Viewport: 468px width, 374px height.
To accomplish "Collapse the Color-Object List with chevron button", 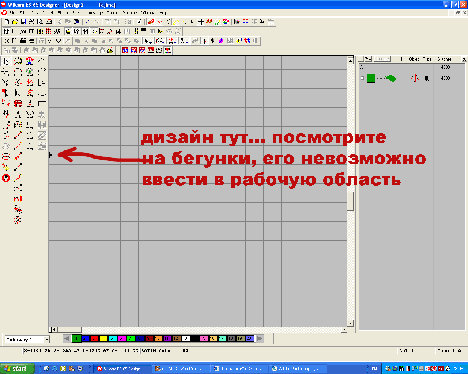I will 369,59.
